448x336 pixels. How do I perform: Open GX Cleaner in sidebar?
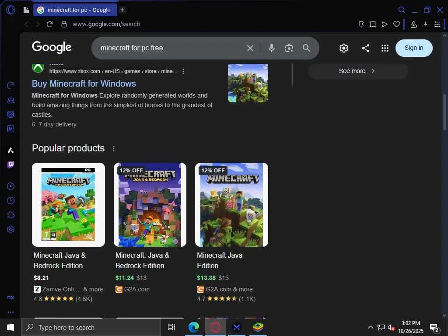(x=10, y=100)
